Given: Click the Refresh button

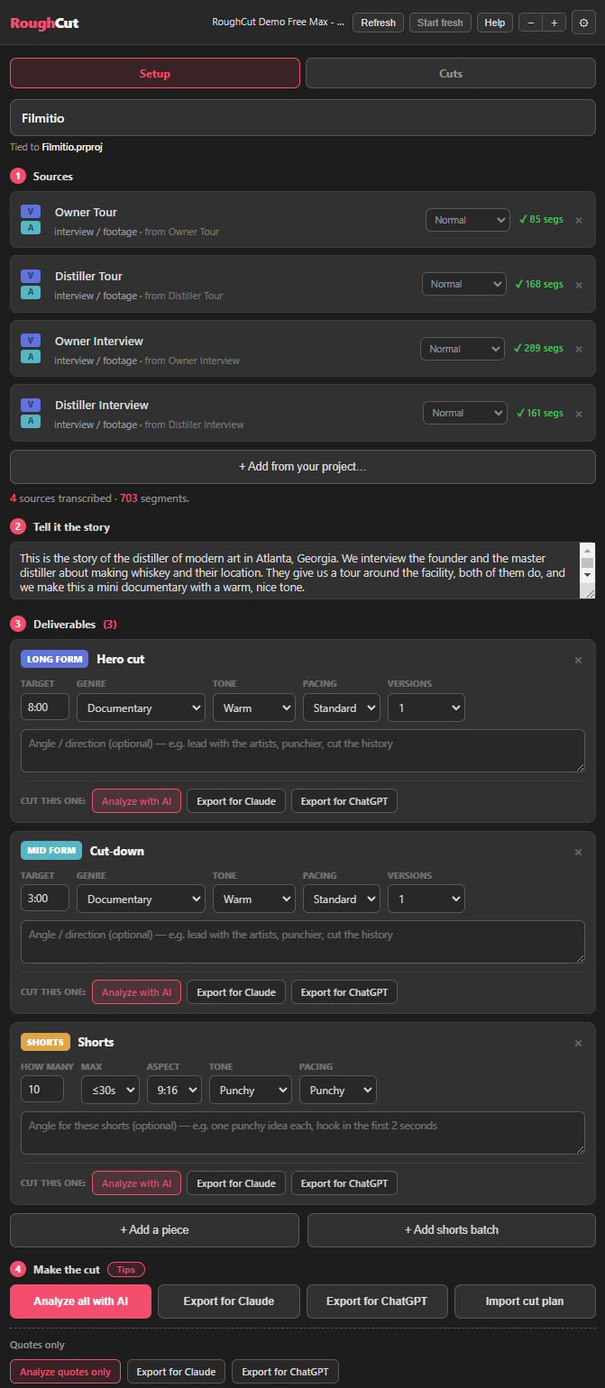Looking at the screenshot, I should (x=378, y=23).
